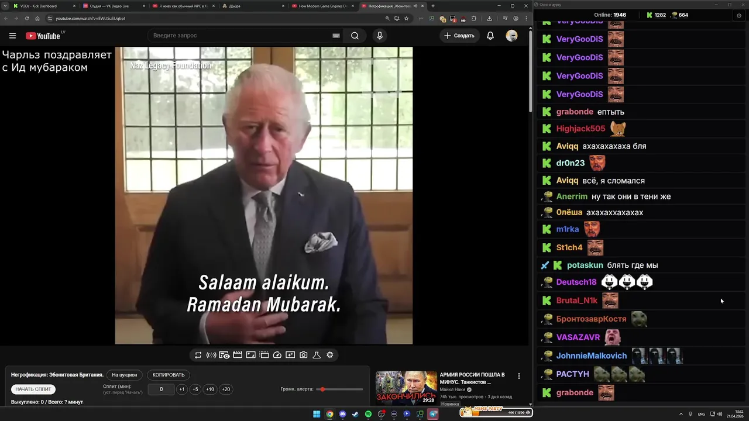This screenshot has width=749, height=421.
Task: Open video toolbar gear settings
Action: tap(330, 355)
